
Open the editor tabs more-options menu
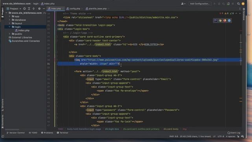pos(240,9)
